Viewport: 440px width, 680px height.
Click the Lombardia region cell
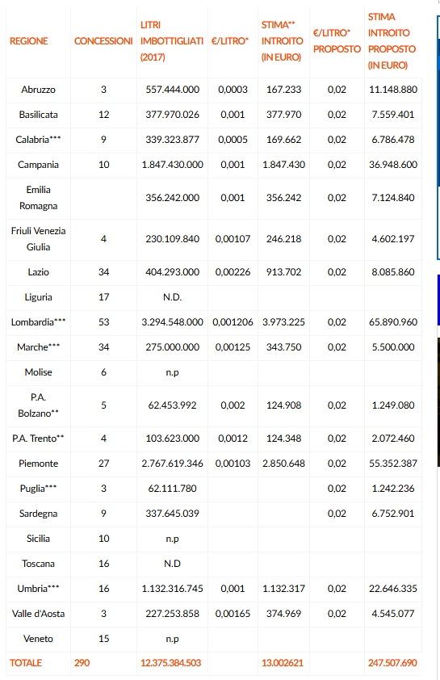pyautogui.click(x=38, y=322)
